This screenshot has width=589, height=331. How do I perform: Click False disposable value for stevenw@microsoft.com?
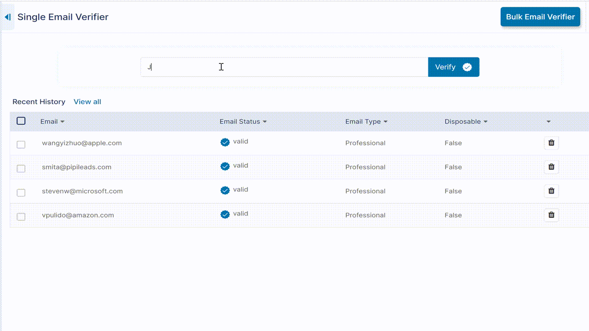tap(453, 191)
